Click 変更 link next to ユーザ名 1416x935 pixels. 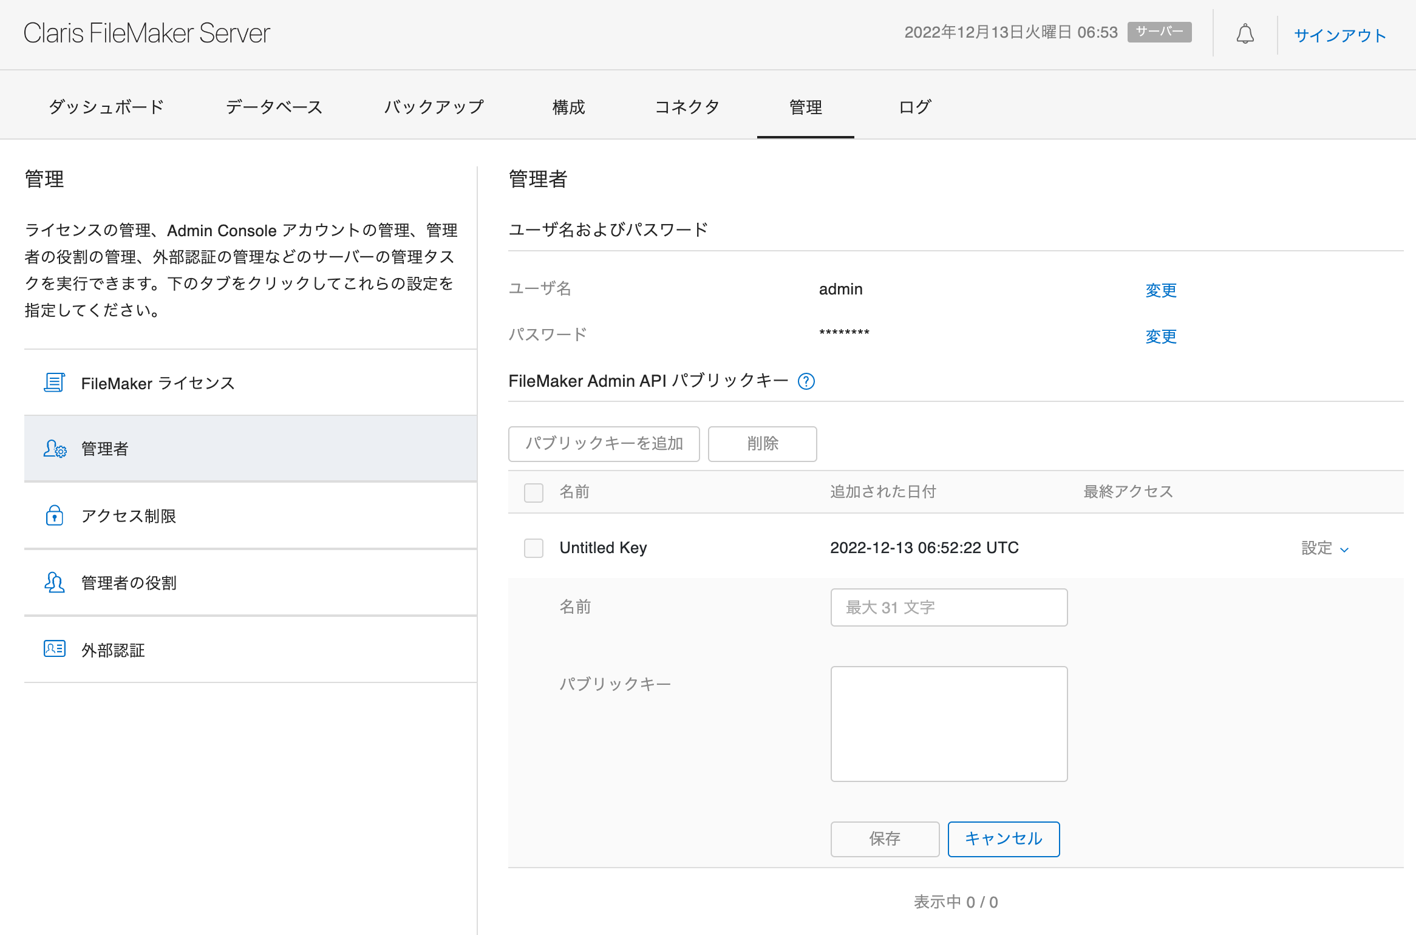point(1160,290)
